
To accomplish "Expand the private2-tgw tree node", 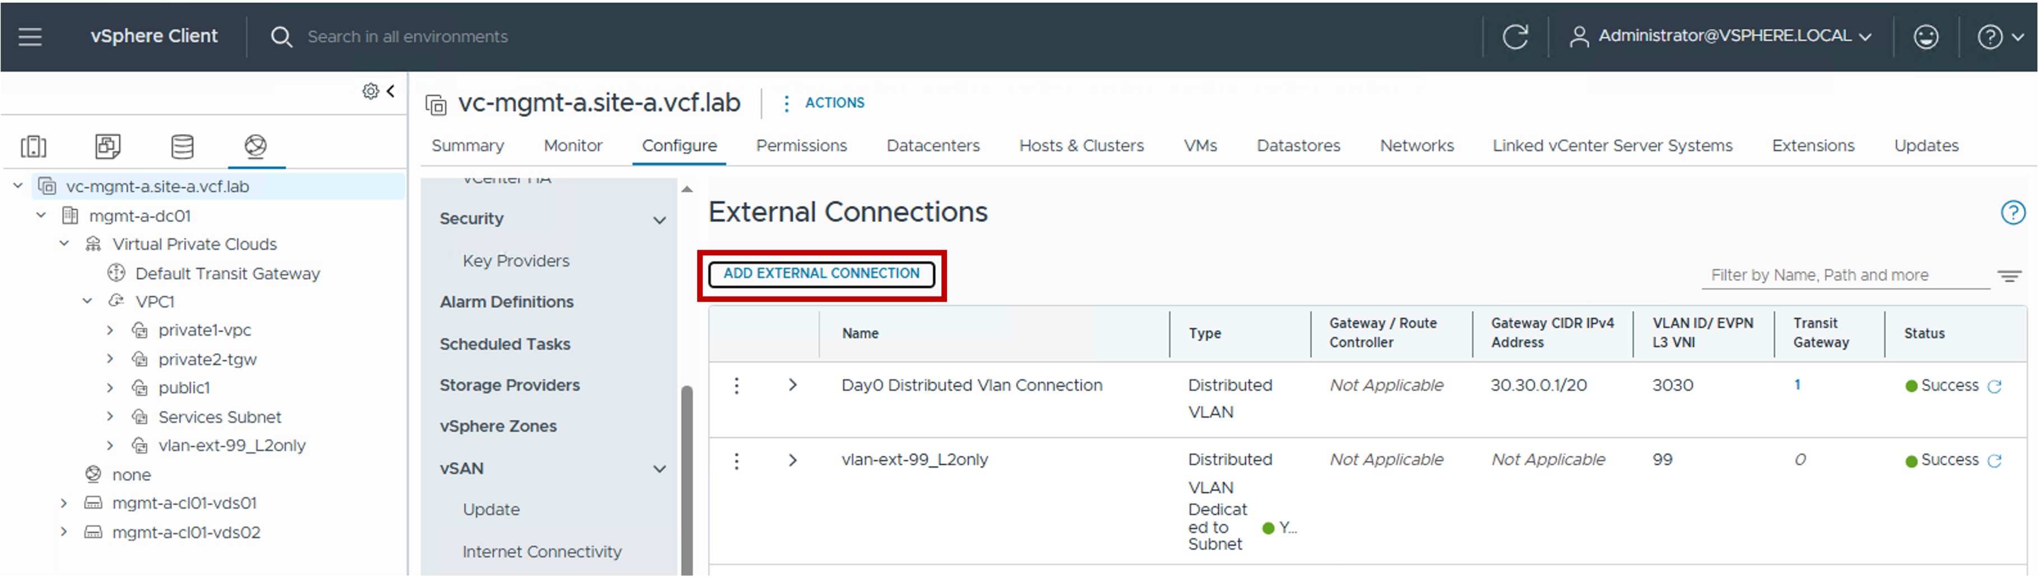I will coord(110,360).
